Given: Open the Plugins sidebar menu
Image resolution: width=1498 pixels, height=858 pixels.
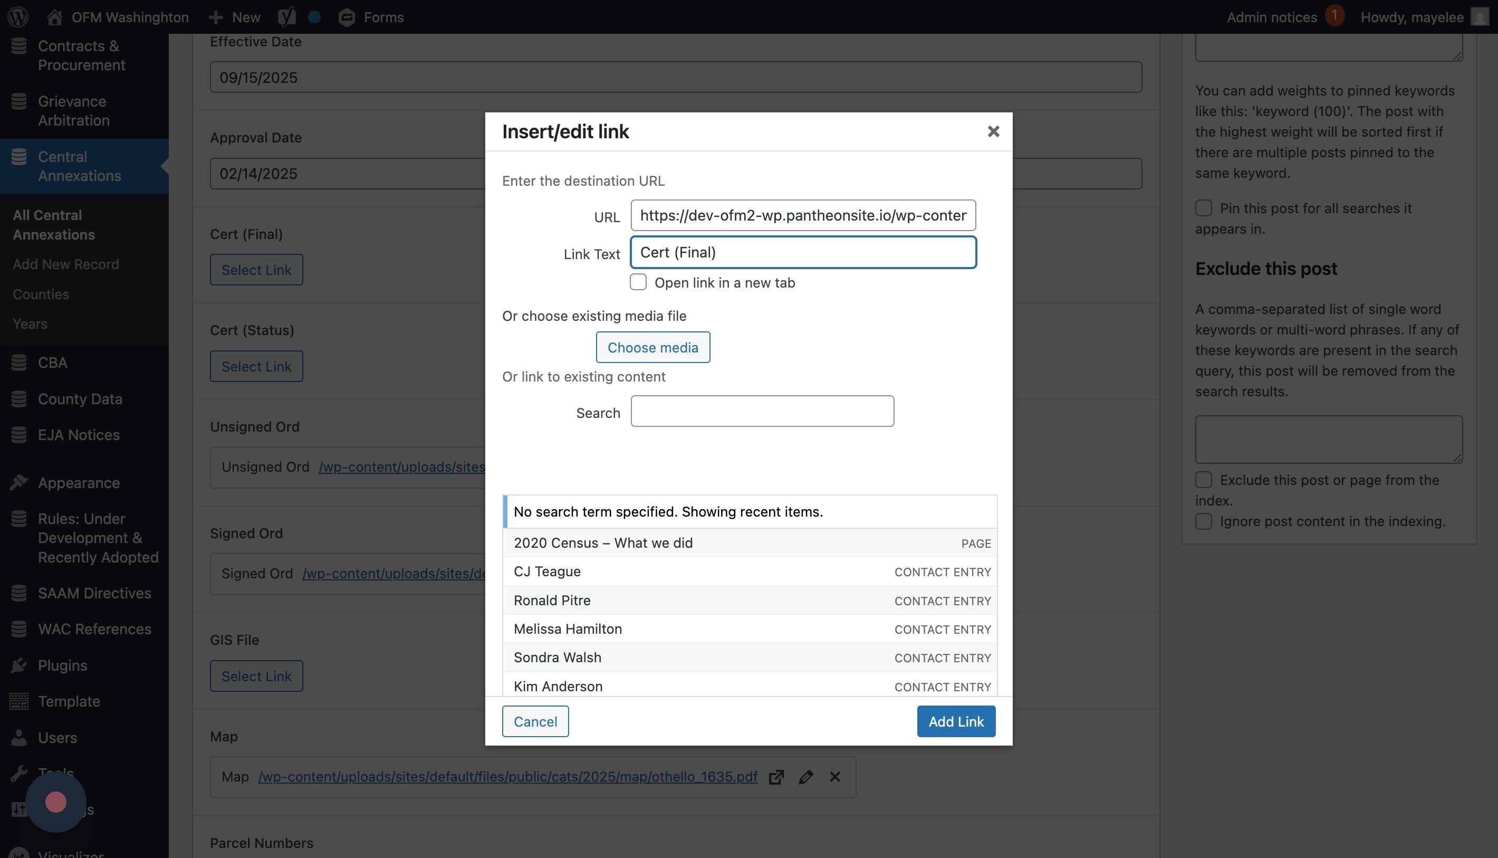Looking at the screenshot, I should tap(62, 665).
